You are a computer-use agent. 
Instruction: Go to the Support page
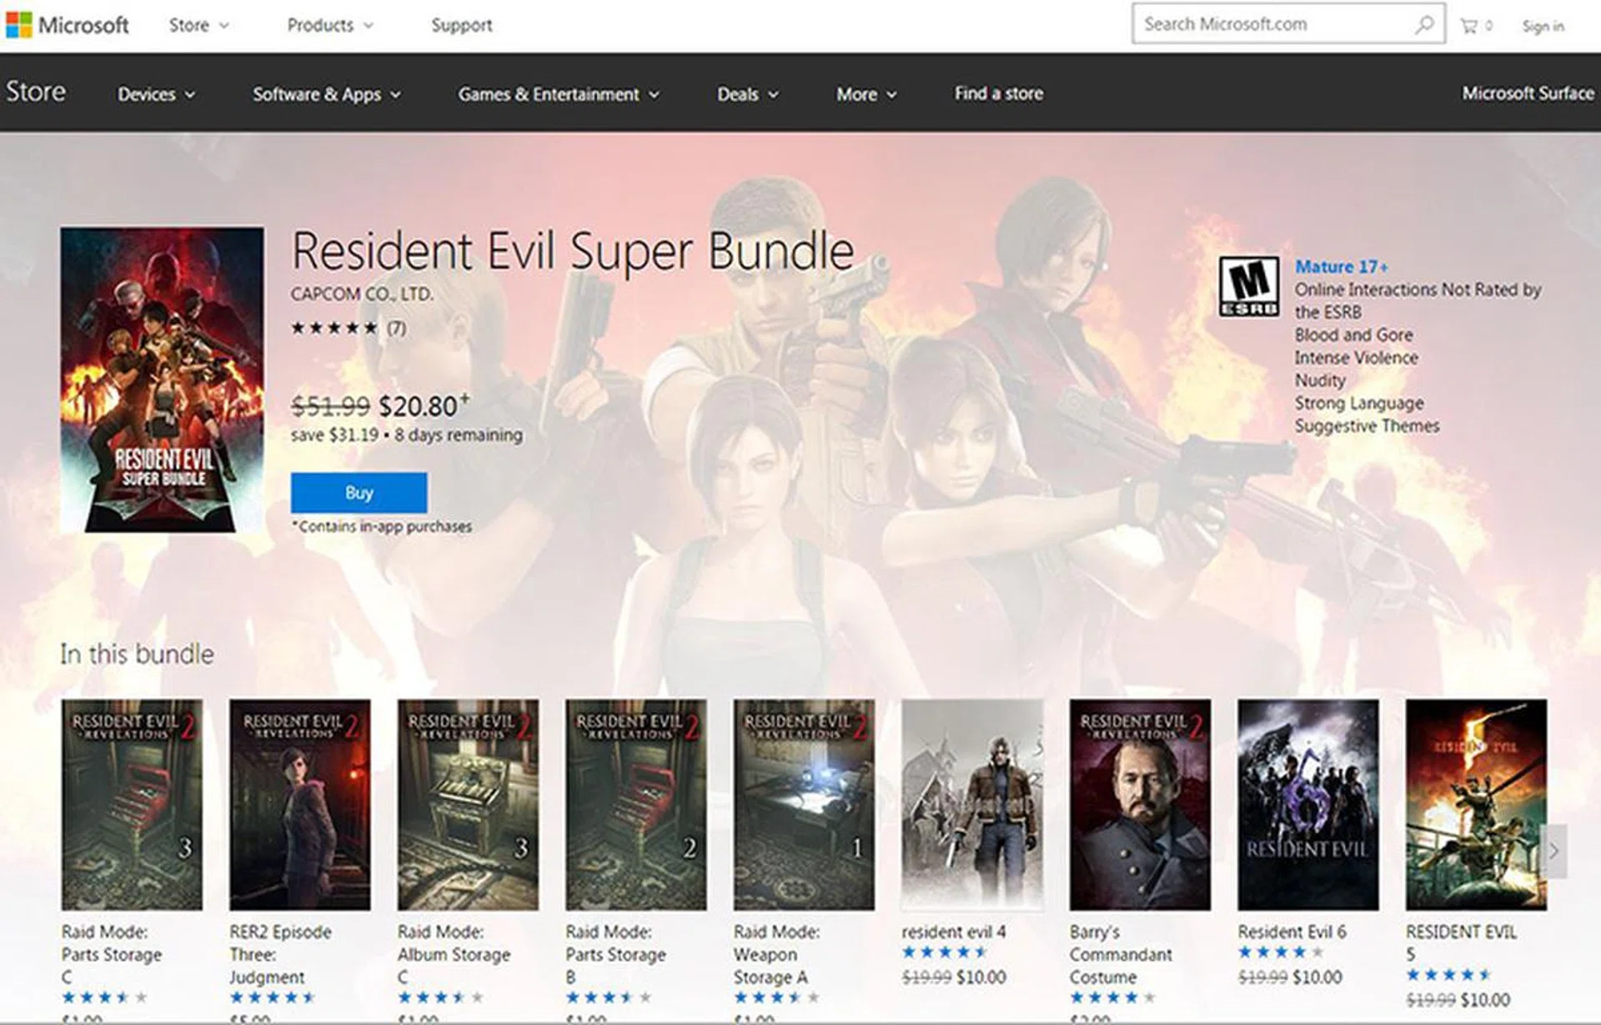pyautogui.click(x=461, y=25)
